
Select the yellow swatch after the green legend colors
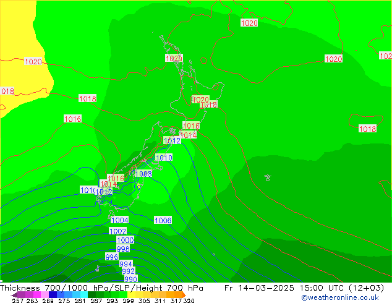(131, 295)
